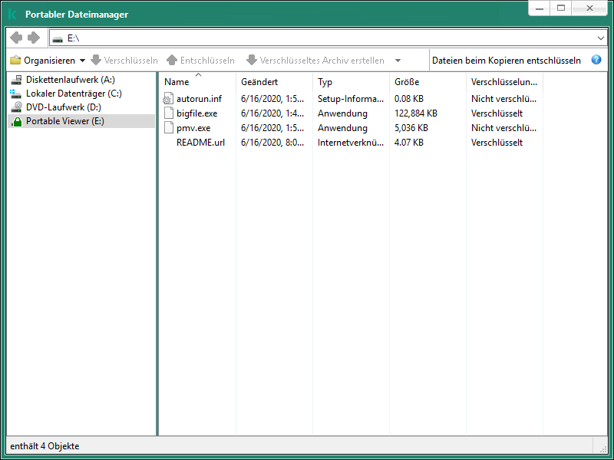Click the blue help icon
Image resolution: width=614 pixels, height=460 pixels.
(x=596, y=60)
